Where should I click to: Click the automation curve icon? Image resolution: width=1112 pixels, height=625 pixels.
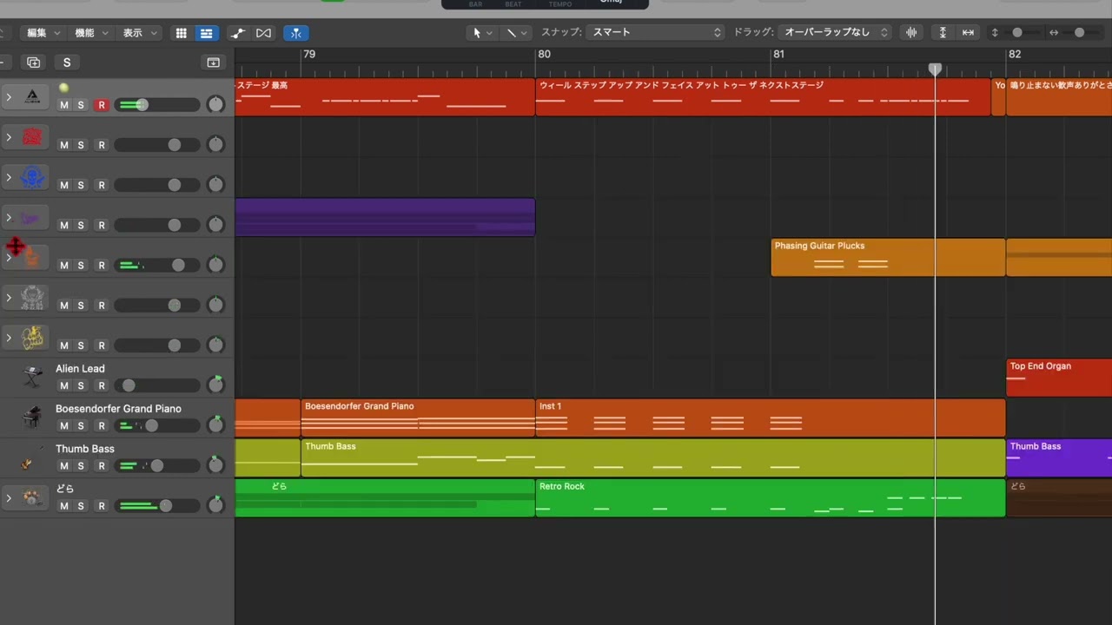click(x=237, y=33)
